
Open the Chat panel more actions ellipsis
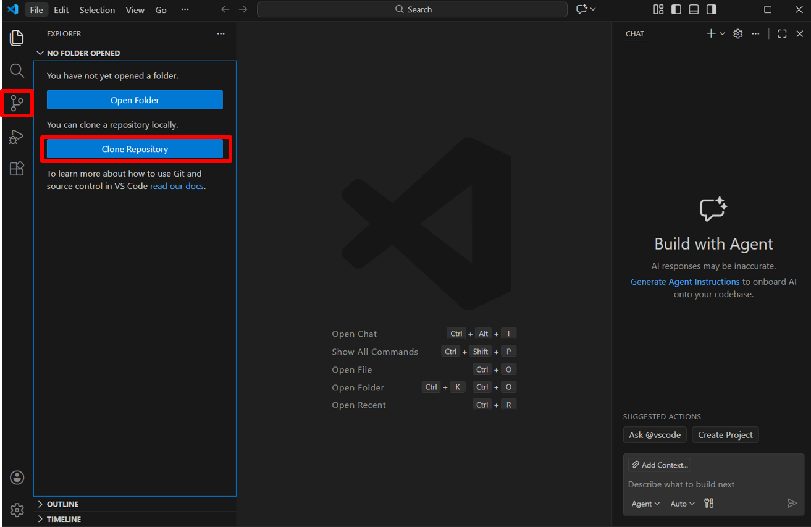tap(755, 34)
